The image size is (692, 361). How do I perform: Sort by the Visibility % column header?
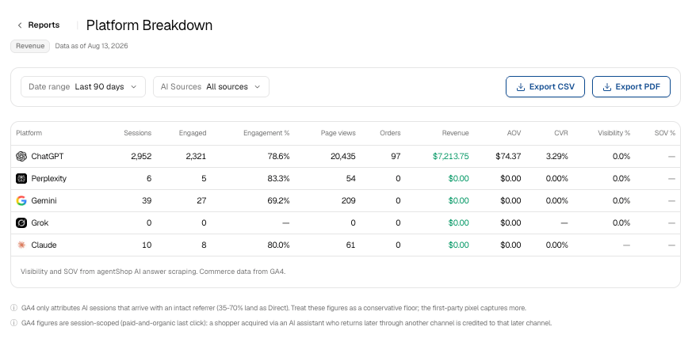pos(614,133)
